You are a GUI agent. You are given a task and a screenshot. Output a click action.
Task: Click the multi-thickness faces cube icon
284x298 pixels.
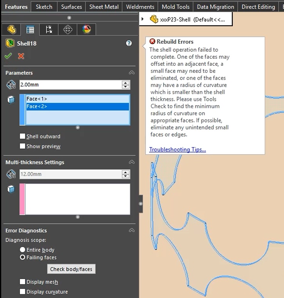coord(11,189)
